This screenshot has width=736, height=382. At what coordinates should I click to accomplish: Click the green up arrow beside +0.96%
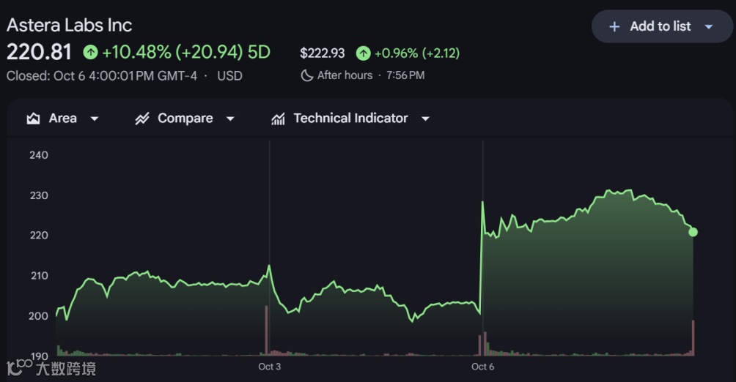click(x=363, y=53)
